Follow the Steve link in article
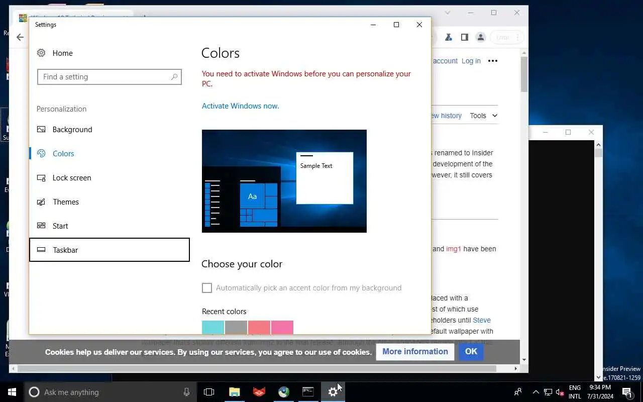The width and height of the screenshot is (643, 402). coord(482,320)
